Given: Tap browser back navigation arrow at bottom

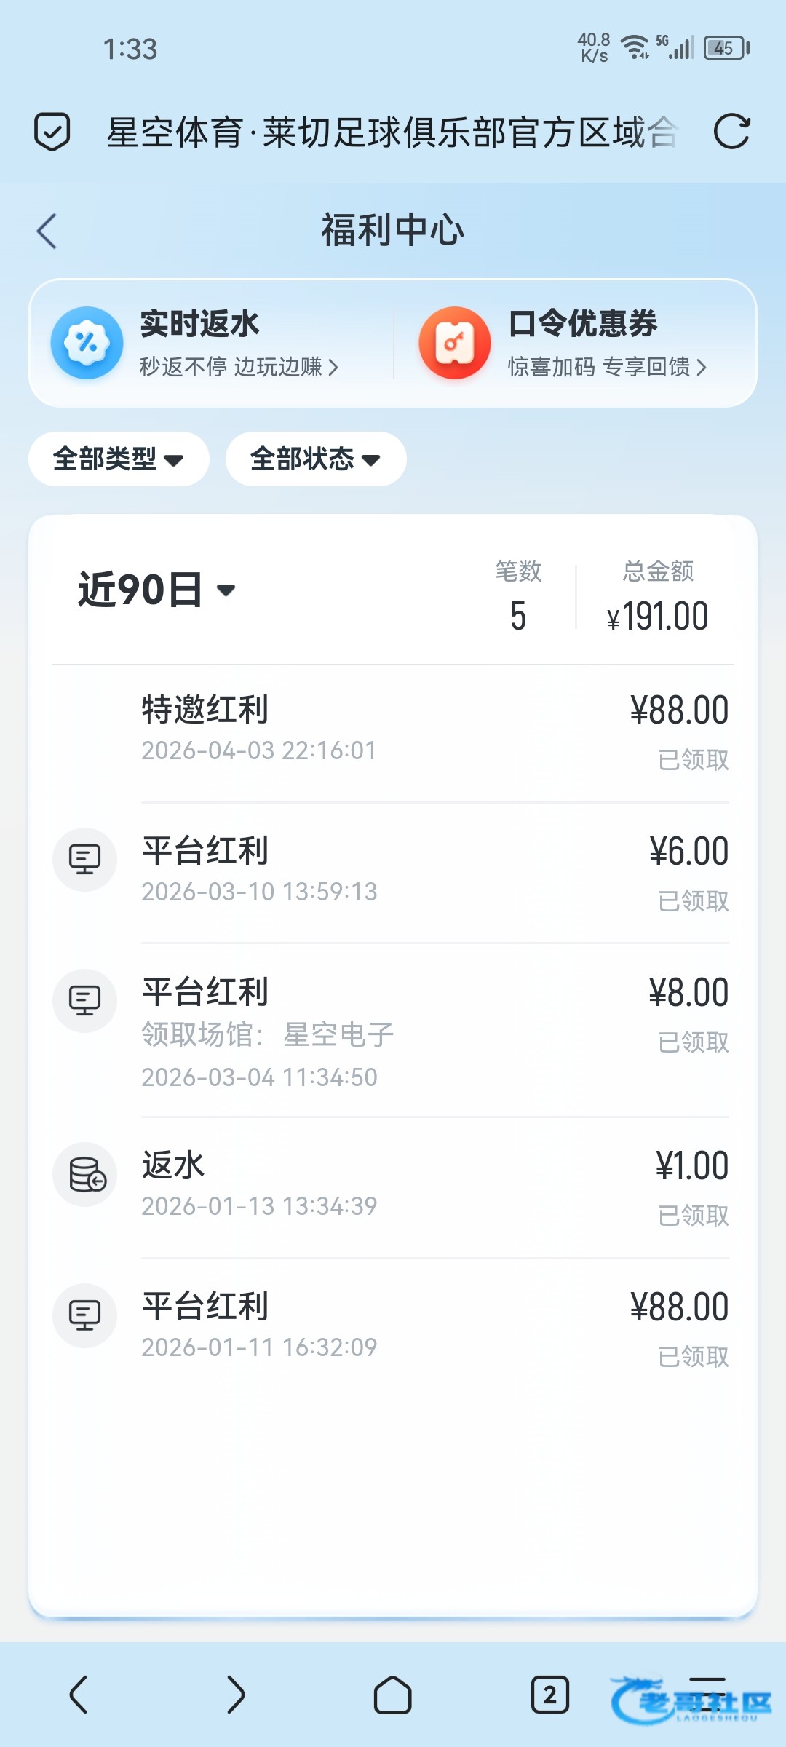Looking at the screenshot, I should pyautogui.click(x=79, y=1695).
